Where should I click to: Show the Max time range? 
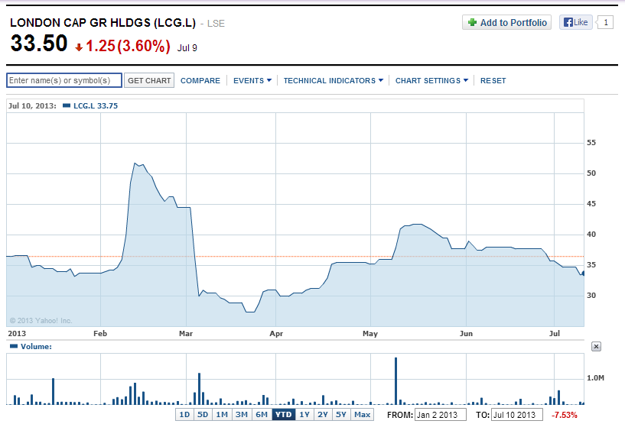[363, 415]
